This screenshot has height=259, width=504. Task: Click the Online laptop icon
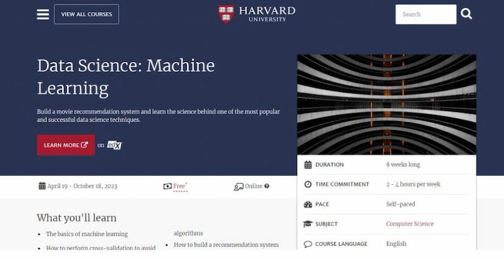coord(239,187)
